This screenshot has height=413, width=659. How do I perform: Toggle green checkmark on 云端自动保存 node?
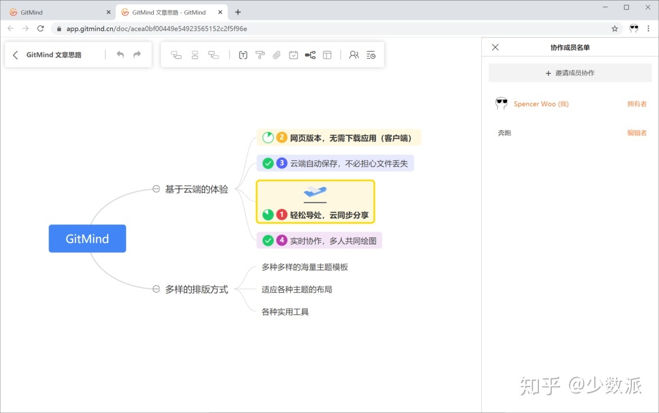point(268,163)
